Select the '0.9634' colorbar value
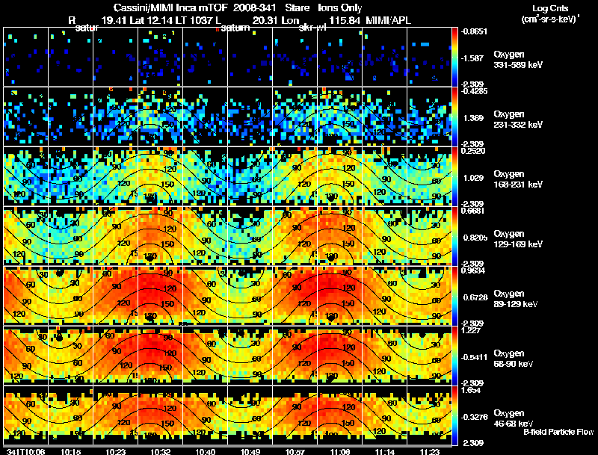This screenshot has width=598, height=455. [x=473, y=270]
